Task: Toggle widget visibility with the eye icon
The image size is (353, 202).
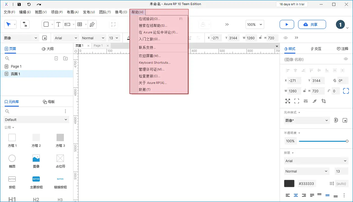Action: click(x=286, y=38)
